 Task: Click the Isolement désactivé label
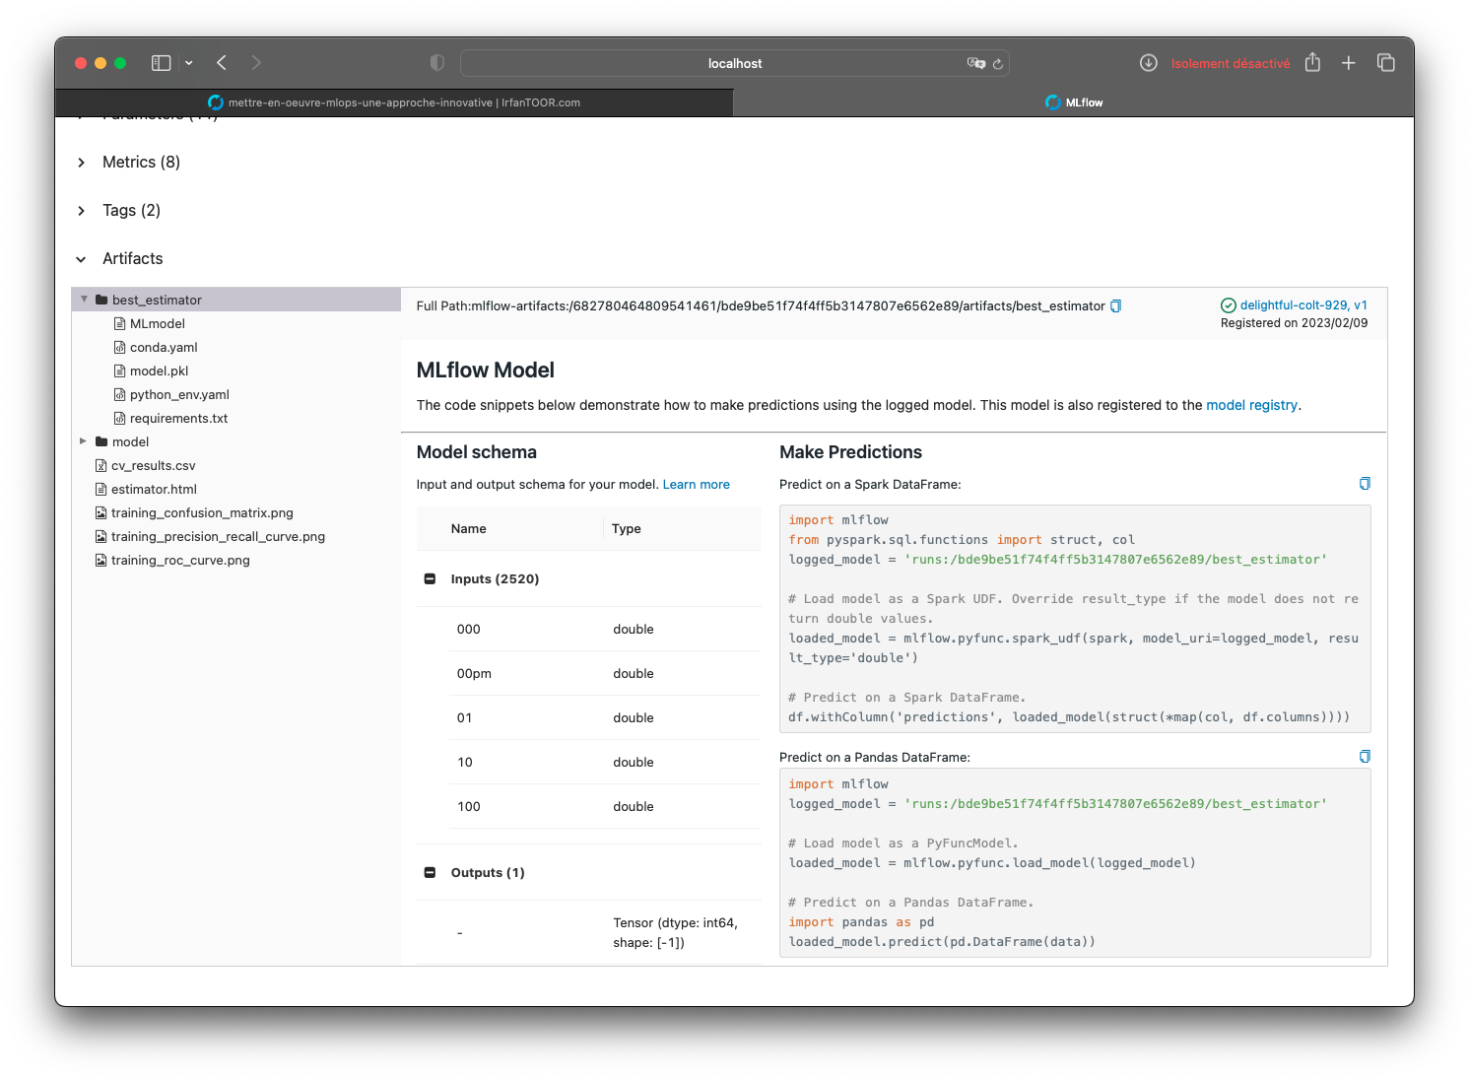click(x=1230, y=63)
